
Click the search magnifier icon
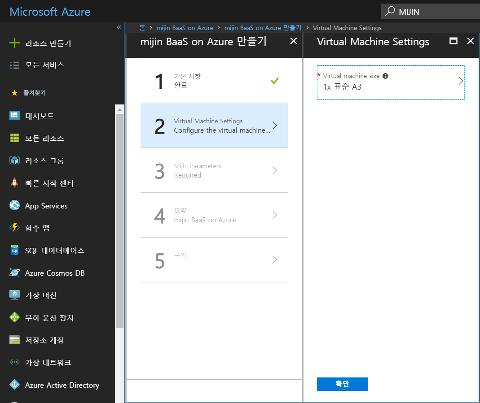[390, 12]
